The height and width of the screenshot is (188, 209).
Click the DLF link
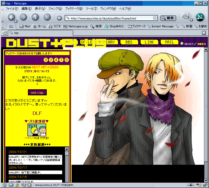[x=37, y=113]
